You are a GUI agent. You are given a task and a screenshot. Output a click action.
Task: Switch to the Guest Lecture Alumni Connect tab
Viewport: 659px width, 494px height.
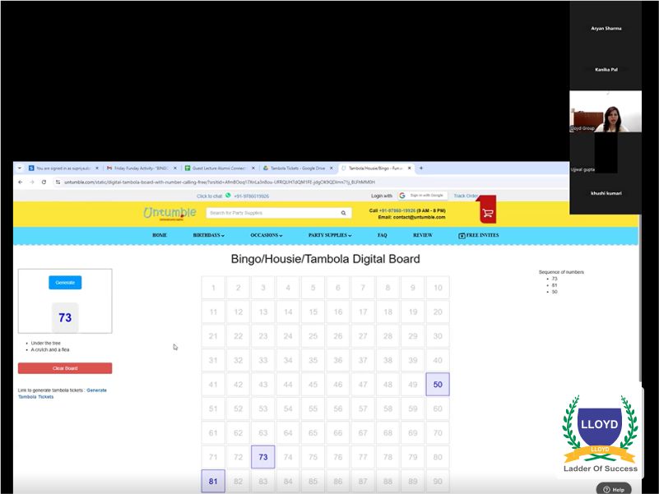[x=219, y=168]
